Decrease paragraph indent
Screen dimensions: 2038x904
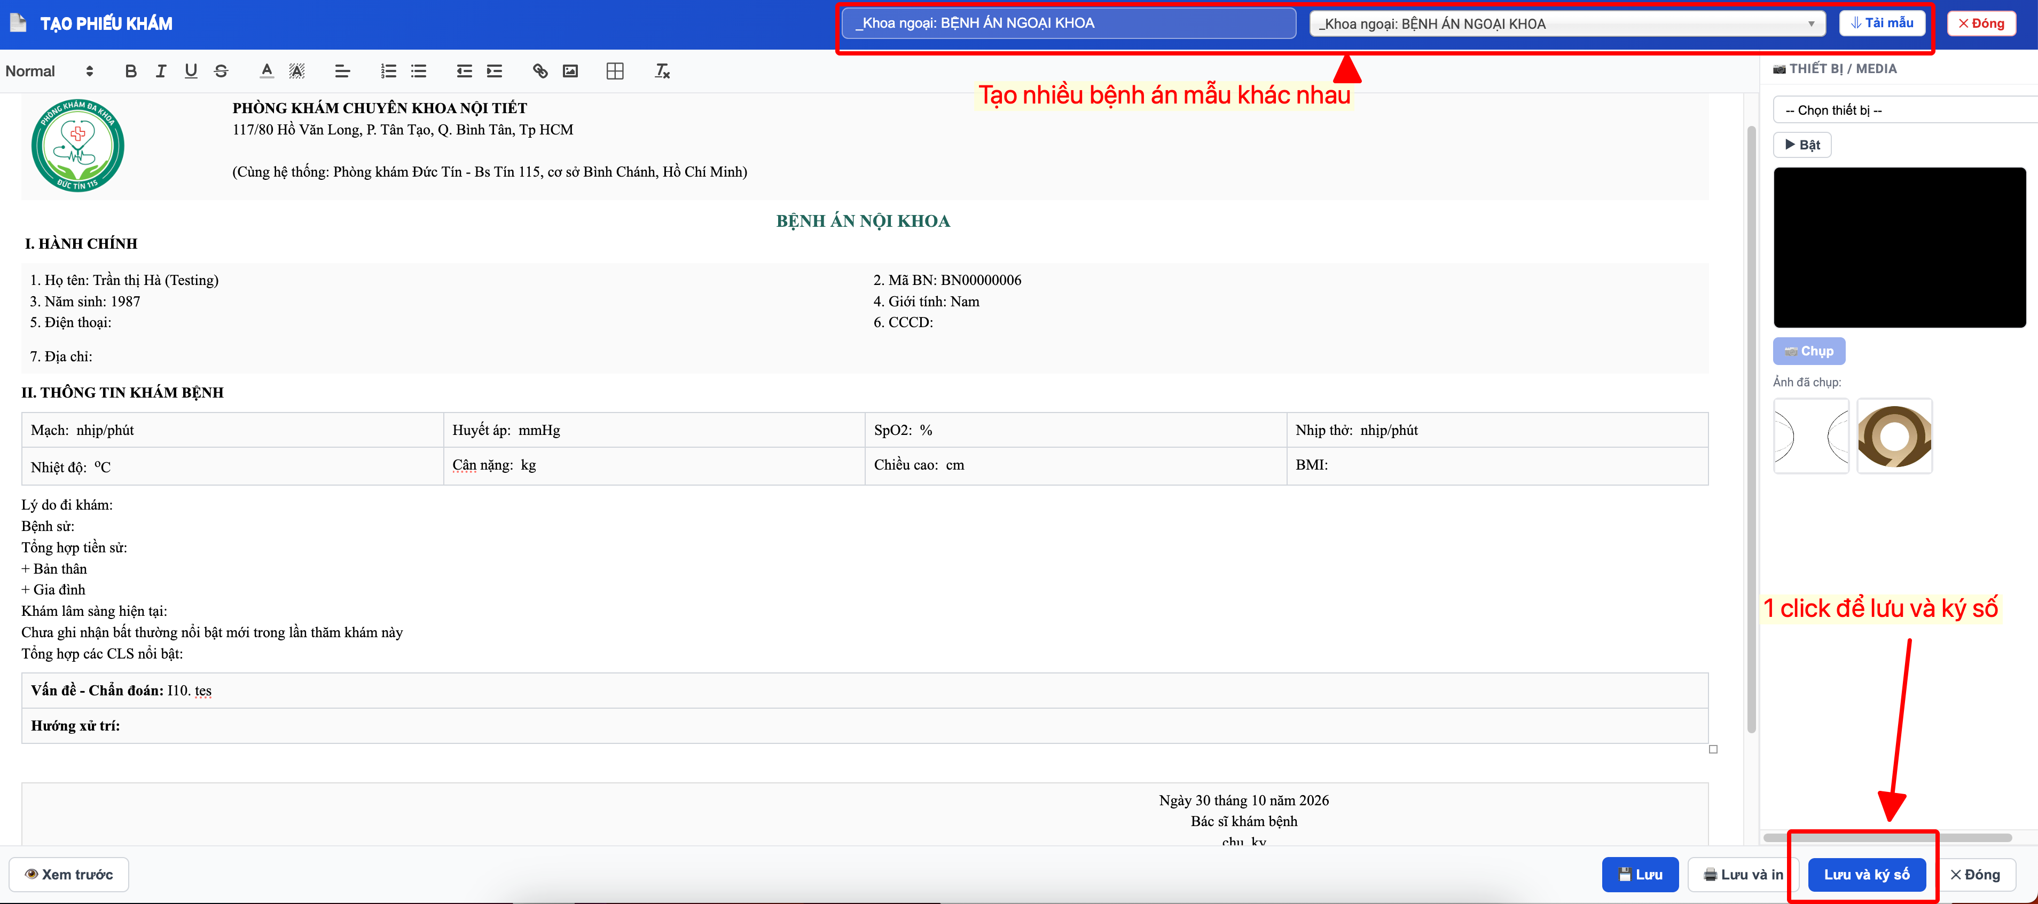465,71
